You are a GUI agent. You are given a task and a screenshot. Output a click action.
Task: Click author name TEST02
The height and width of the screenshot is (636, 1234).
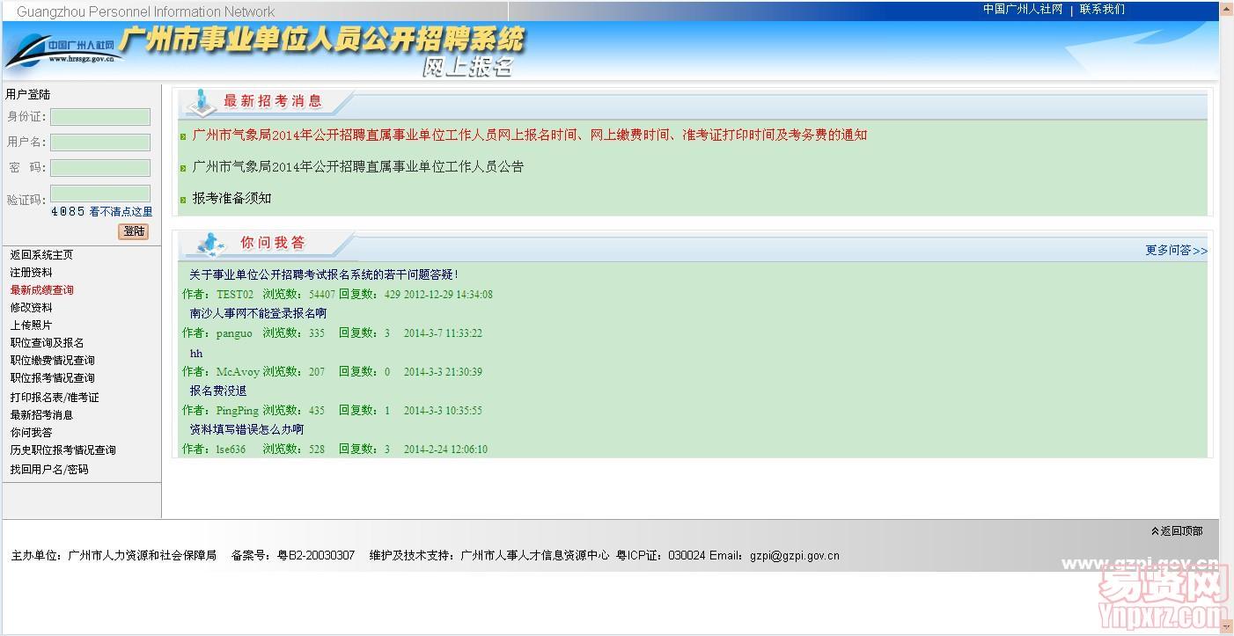point(235,295)
